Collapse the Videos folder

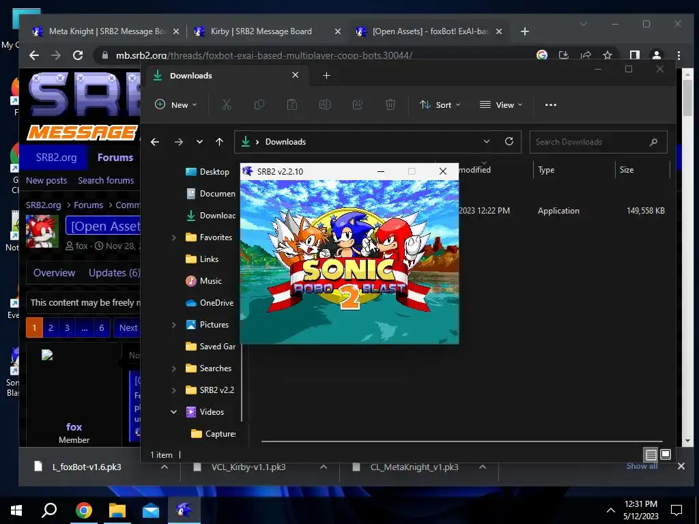(x=174, y=411)
